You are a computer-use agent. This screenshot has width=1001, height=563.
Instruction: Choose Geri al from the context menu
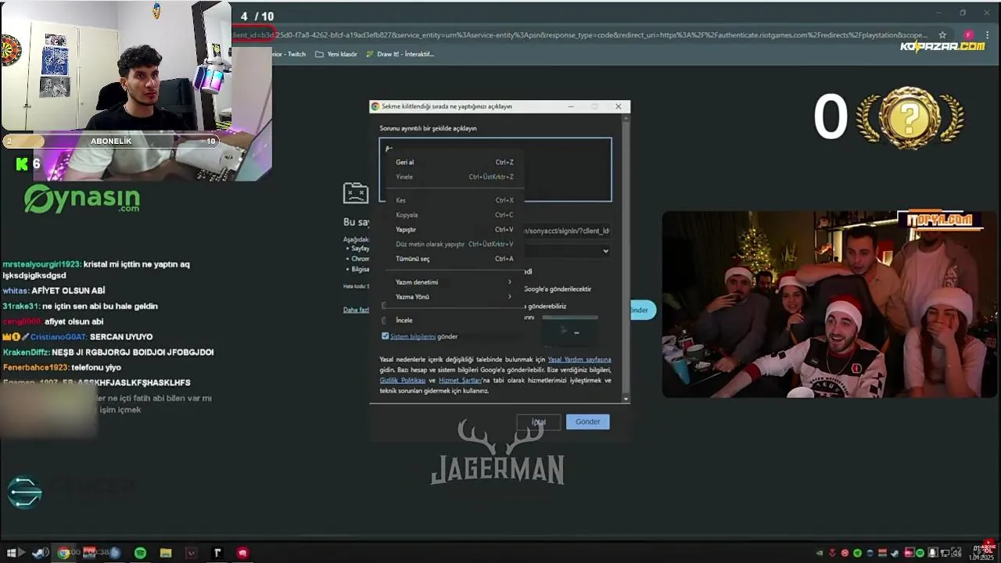click(x=454, y=163)
